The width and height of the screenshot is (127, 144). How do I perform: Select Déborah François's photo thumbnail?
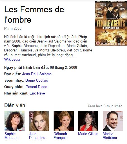coord(64,121)
